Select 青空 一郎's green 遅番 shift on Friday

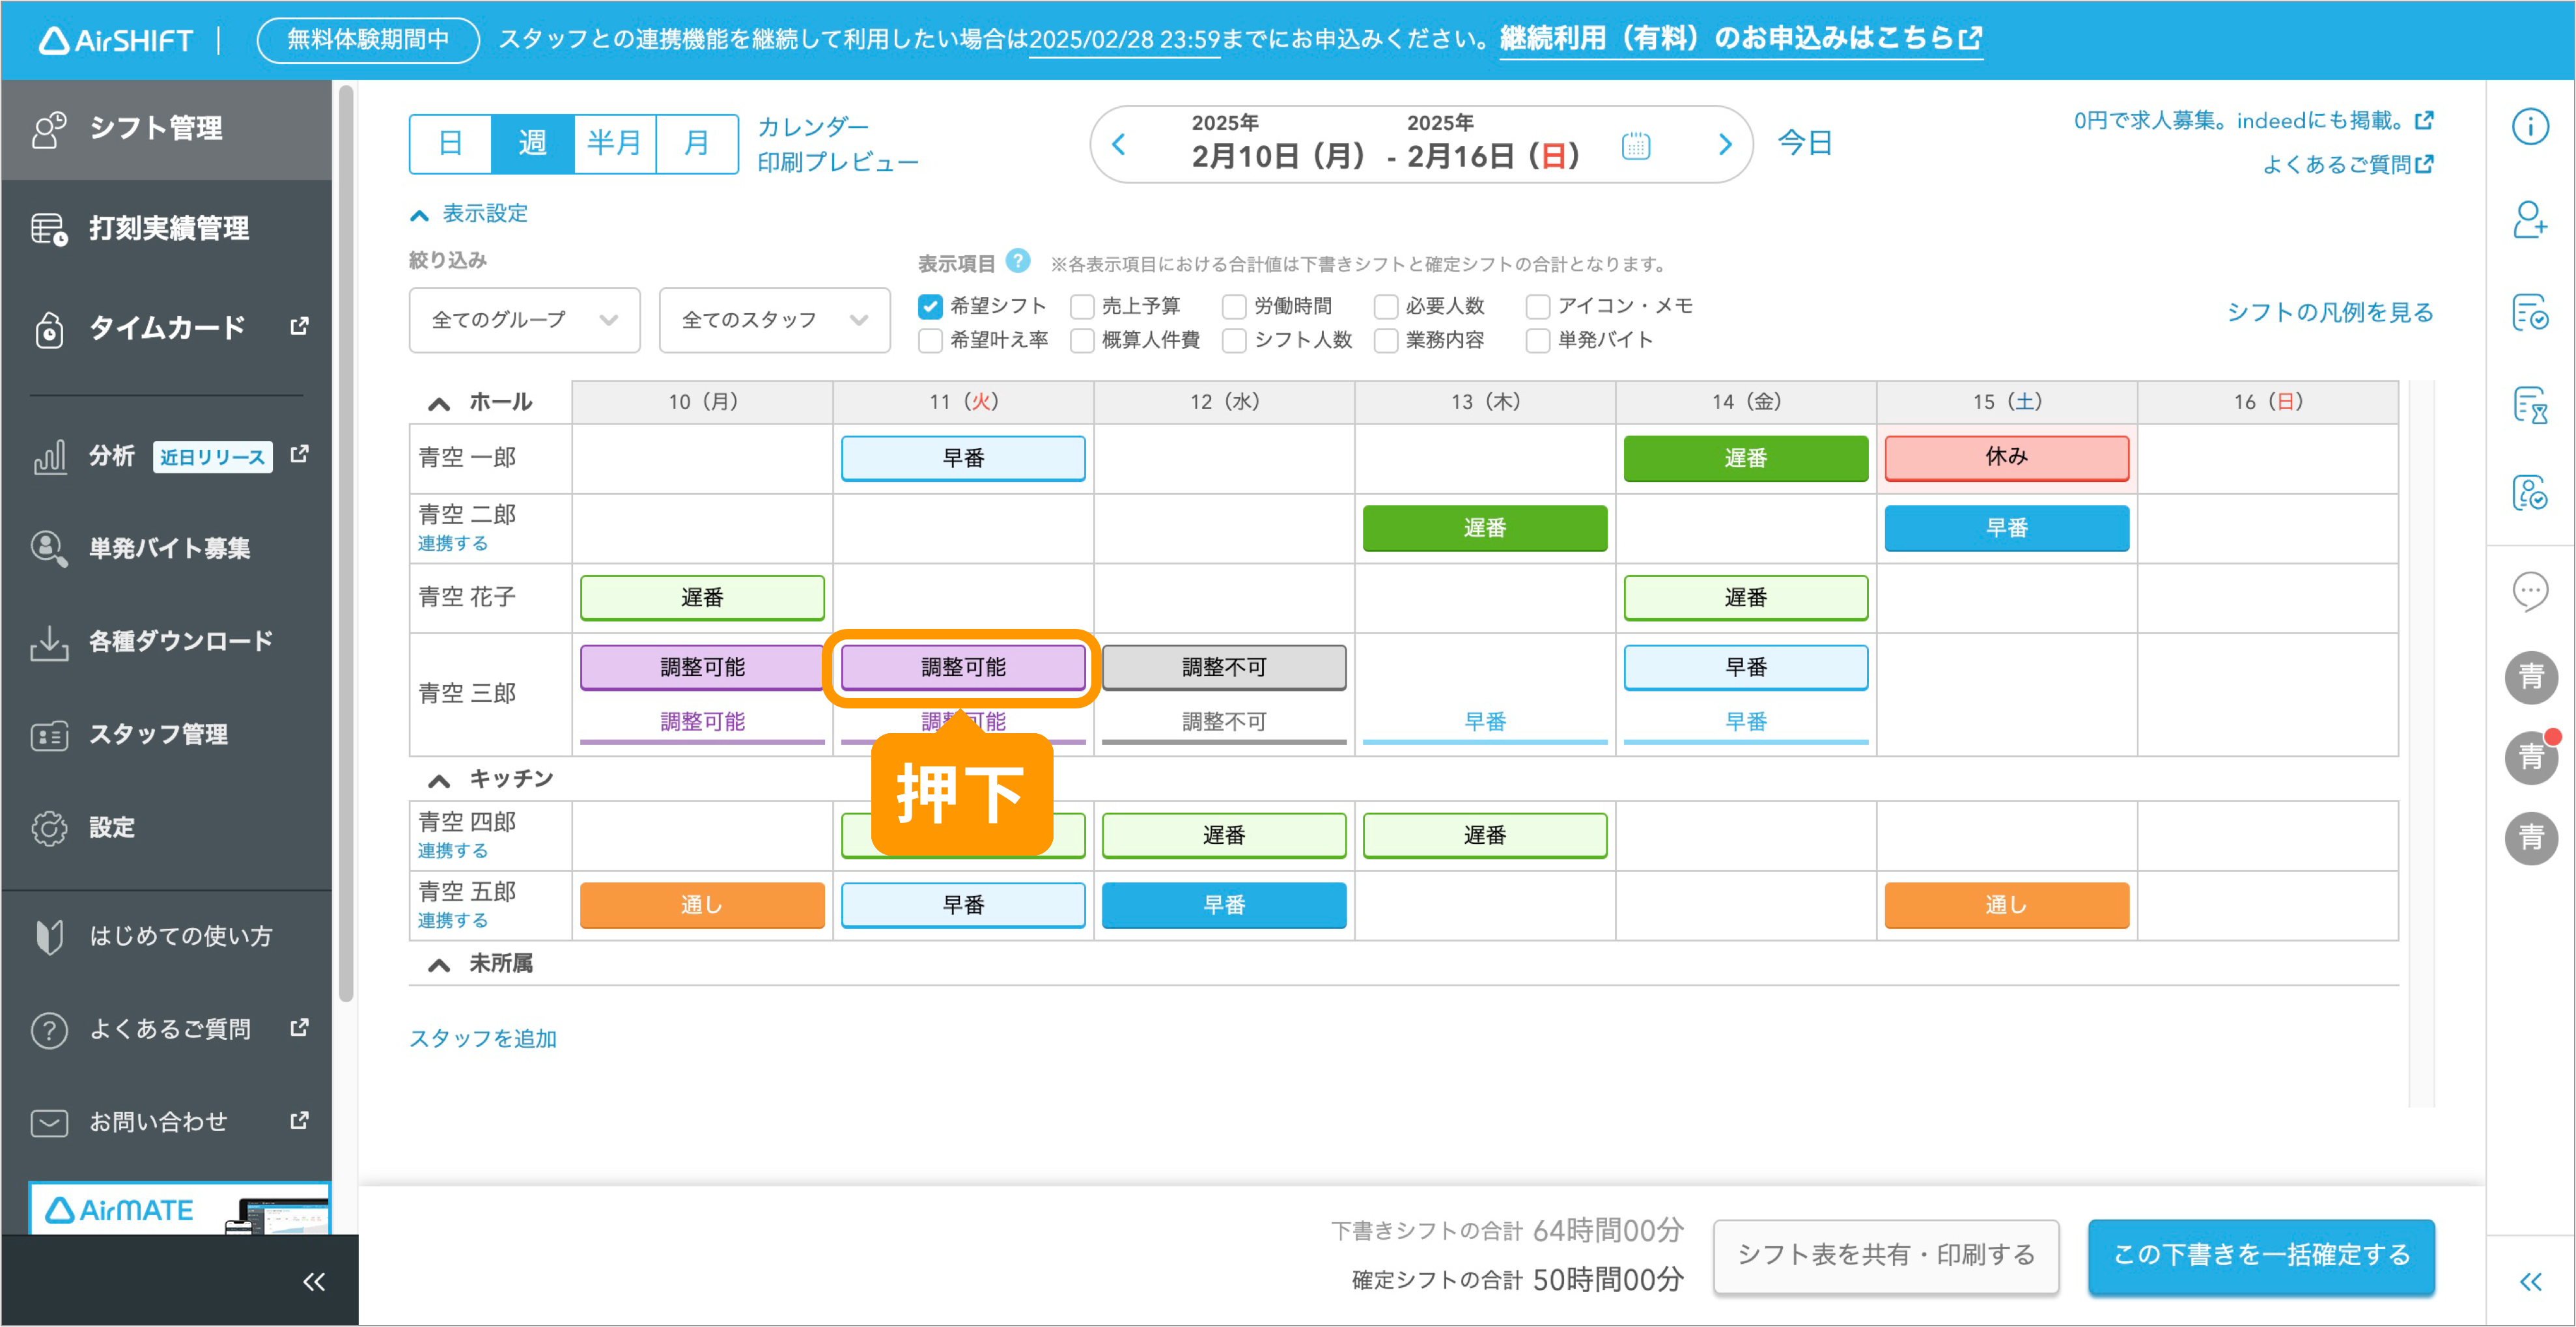1745,458
